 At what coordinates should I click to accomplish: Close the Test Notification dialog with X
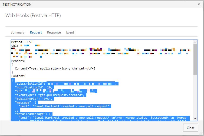pyautogui.click(x=199, y=4)
